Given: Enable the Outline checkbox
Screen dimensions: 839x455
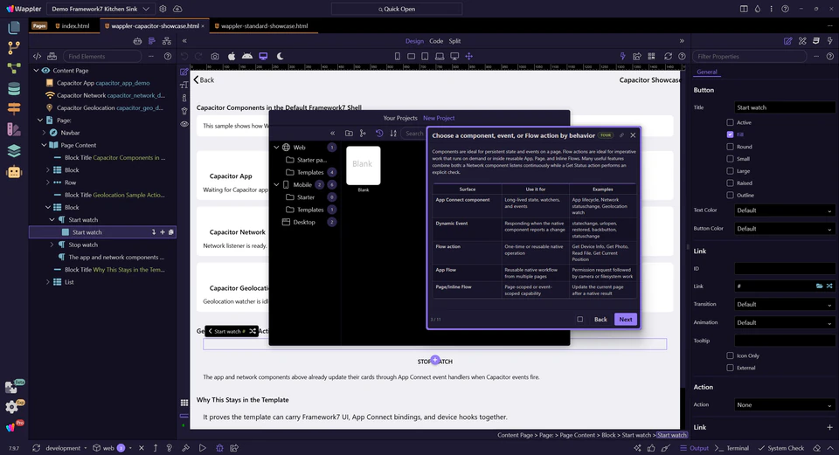Looking at the screenshot, I should tap(730, 195).
